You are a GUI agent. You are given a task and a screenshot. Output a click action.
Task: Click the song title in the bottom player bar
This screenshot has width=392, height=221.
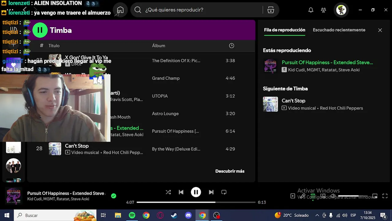(66, 193)
